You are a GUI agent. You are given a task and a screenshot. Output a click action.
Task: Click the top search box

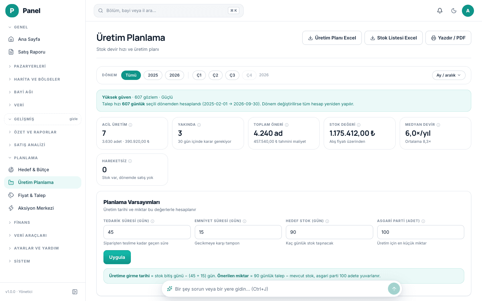(169, 11)
